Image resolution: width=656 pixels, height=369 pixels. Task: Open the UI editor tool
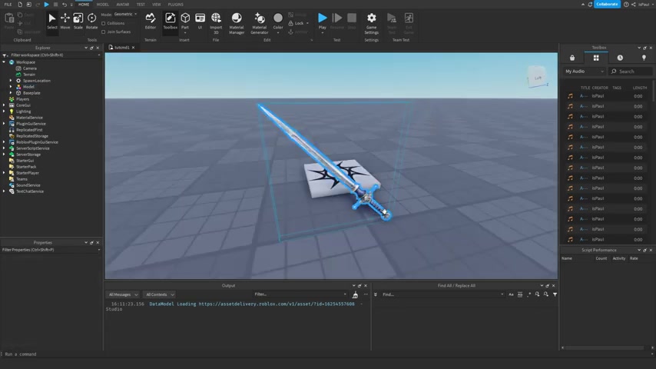200,21
